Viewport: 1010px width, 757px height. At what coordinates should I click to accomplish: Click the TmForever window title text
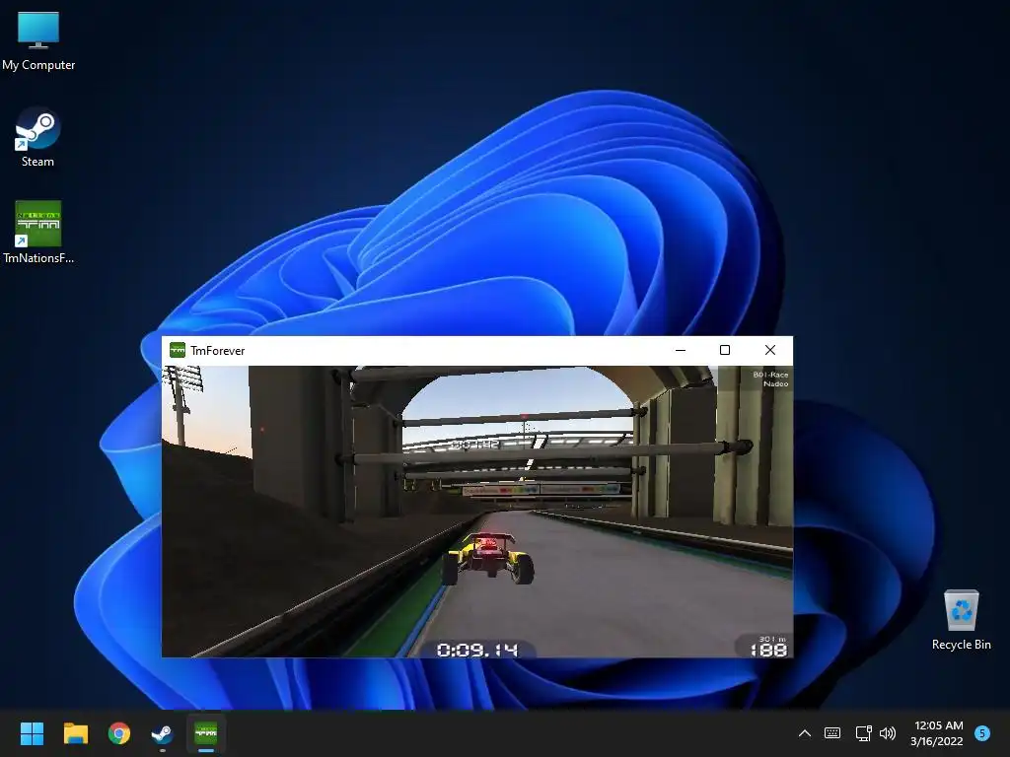point(218,351)
